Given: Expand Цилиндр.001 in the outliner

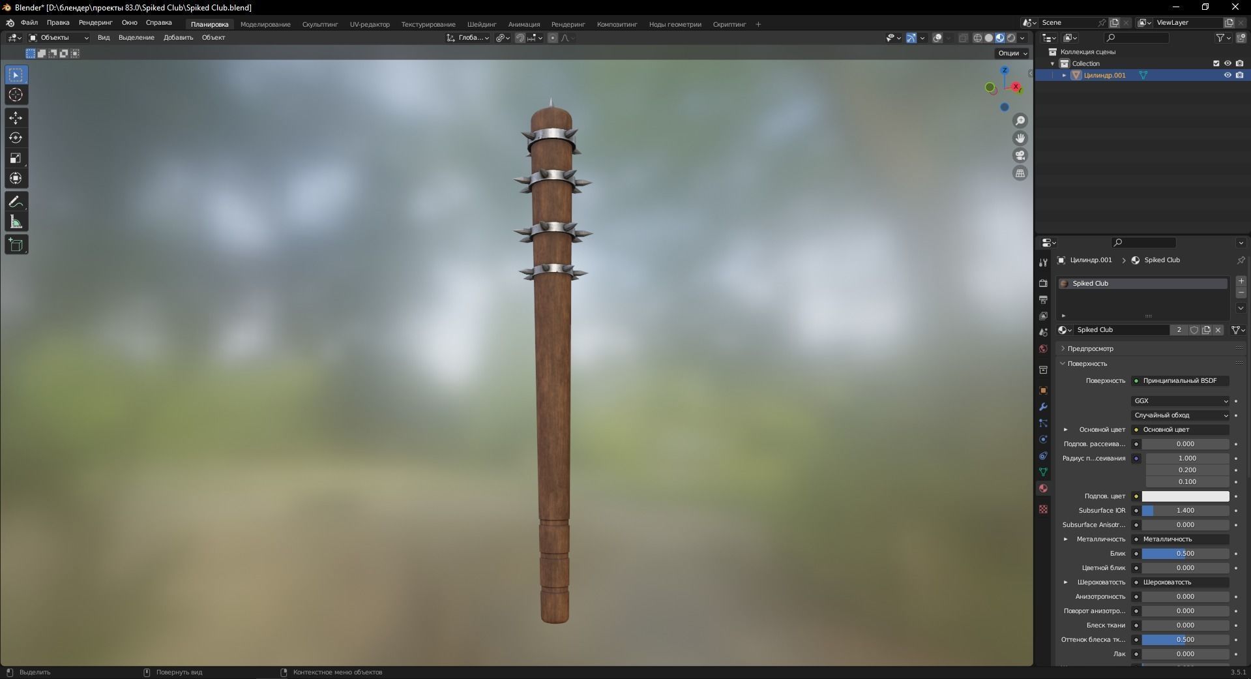Looking at the screenshot, I should [x=1065, y=75].
